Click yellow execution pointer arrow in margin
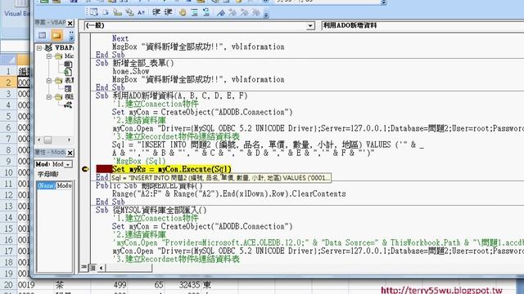This screenshot has height=294, width=524. [85, 169]
